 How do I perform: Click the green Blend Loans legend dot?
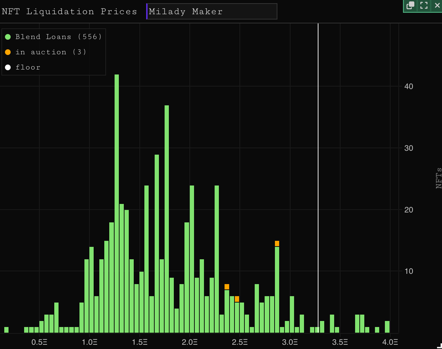(8, 37)
